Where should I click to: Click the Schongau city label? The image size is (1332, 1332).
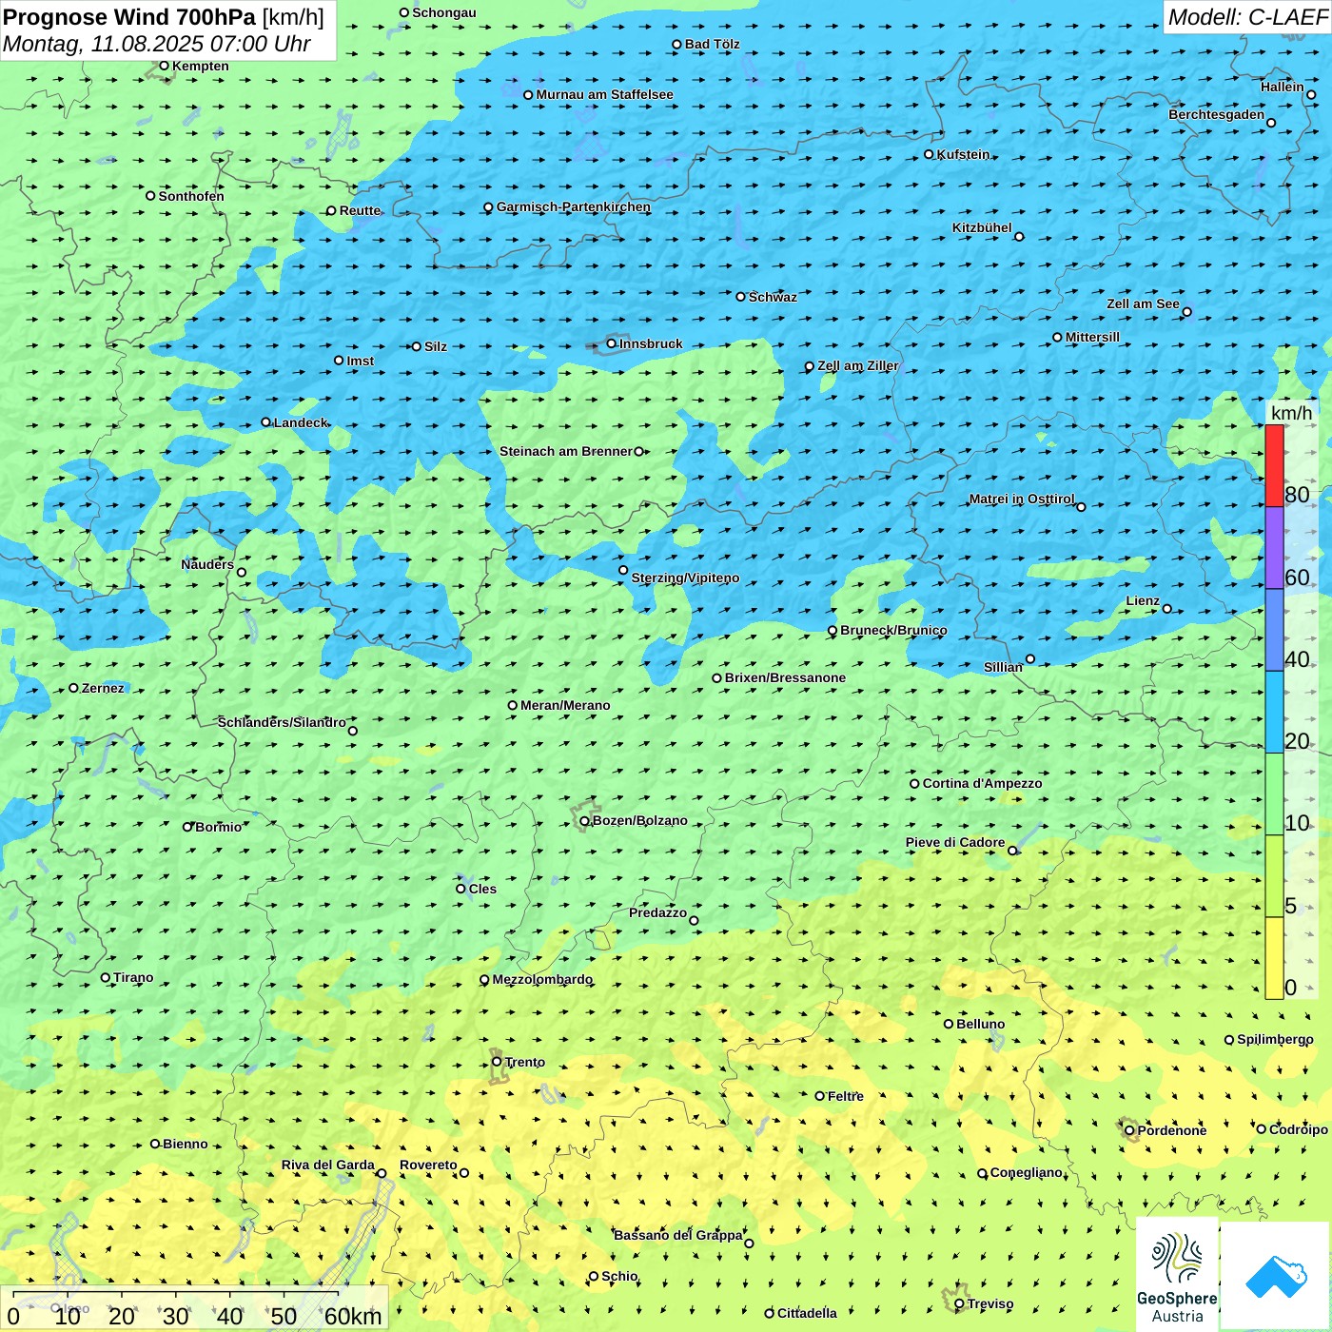point(444,12)
